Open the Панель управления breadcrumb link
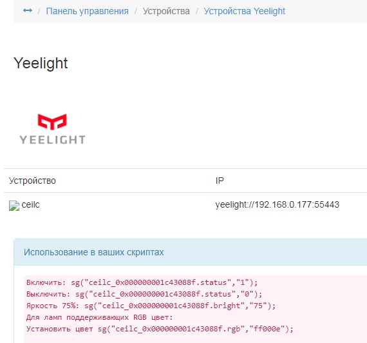This screenshot has width=367, height=343. tap(87, 11)
